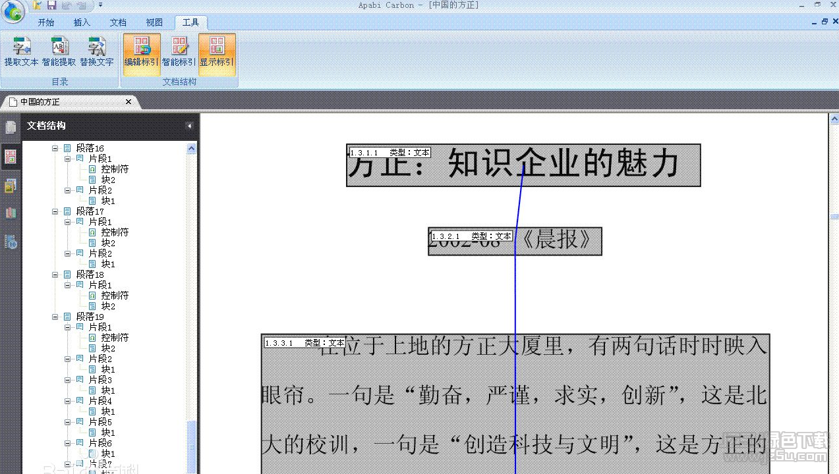Click paragraph text '眼帘。一句是“勤奋，严谨，求实，创新”'
The height and width of the screenshot is (474, 839).
471,396
